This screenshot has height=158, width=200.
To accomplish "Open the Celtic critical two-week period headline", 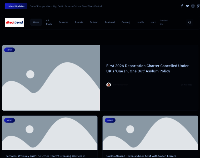I will (66, 6).
